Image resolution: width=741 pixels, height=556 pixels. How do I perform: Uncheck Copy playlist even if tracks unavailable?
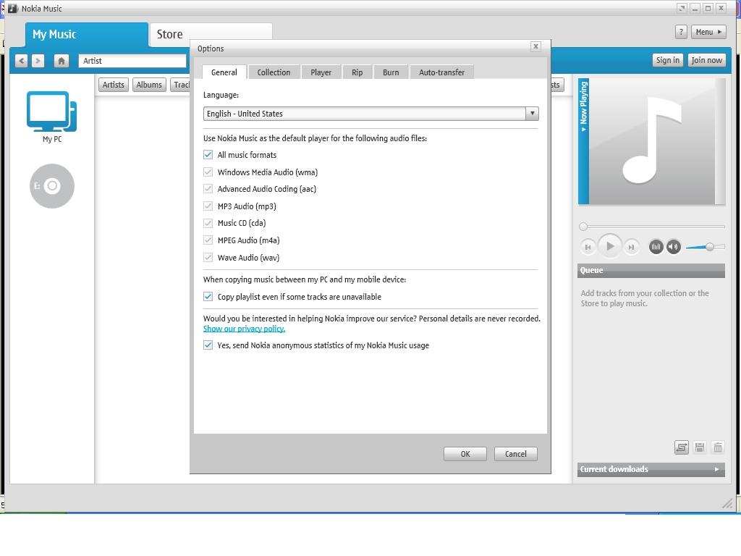[x=208, y=296]
